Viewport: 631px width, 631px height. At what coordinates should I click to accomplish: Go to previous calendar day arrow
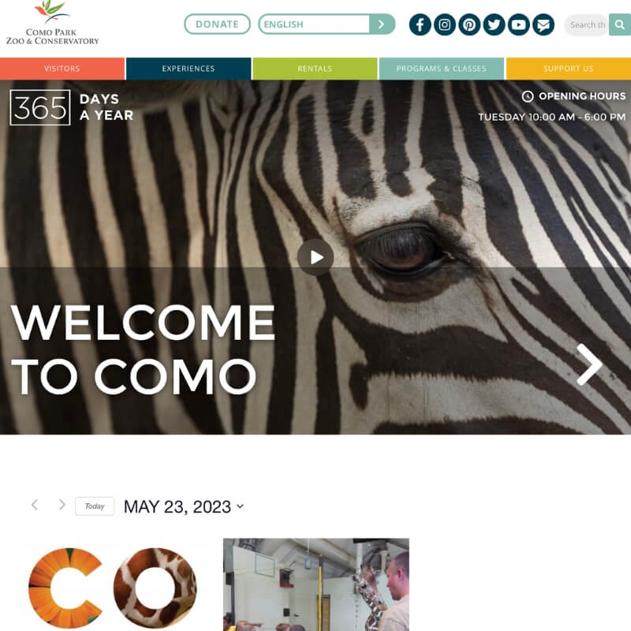35,505
